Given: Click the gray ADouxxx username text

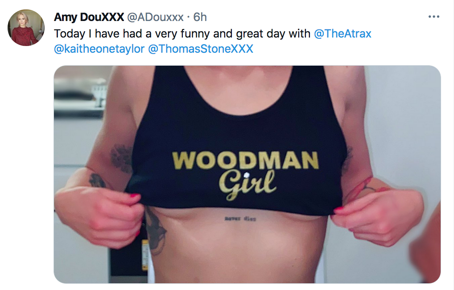Looking at the screenshot, I should coord(155,17).
